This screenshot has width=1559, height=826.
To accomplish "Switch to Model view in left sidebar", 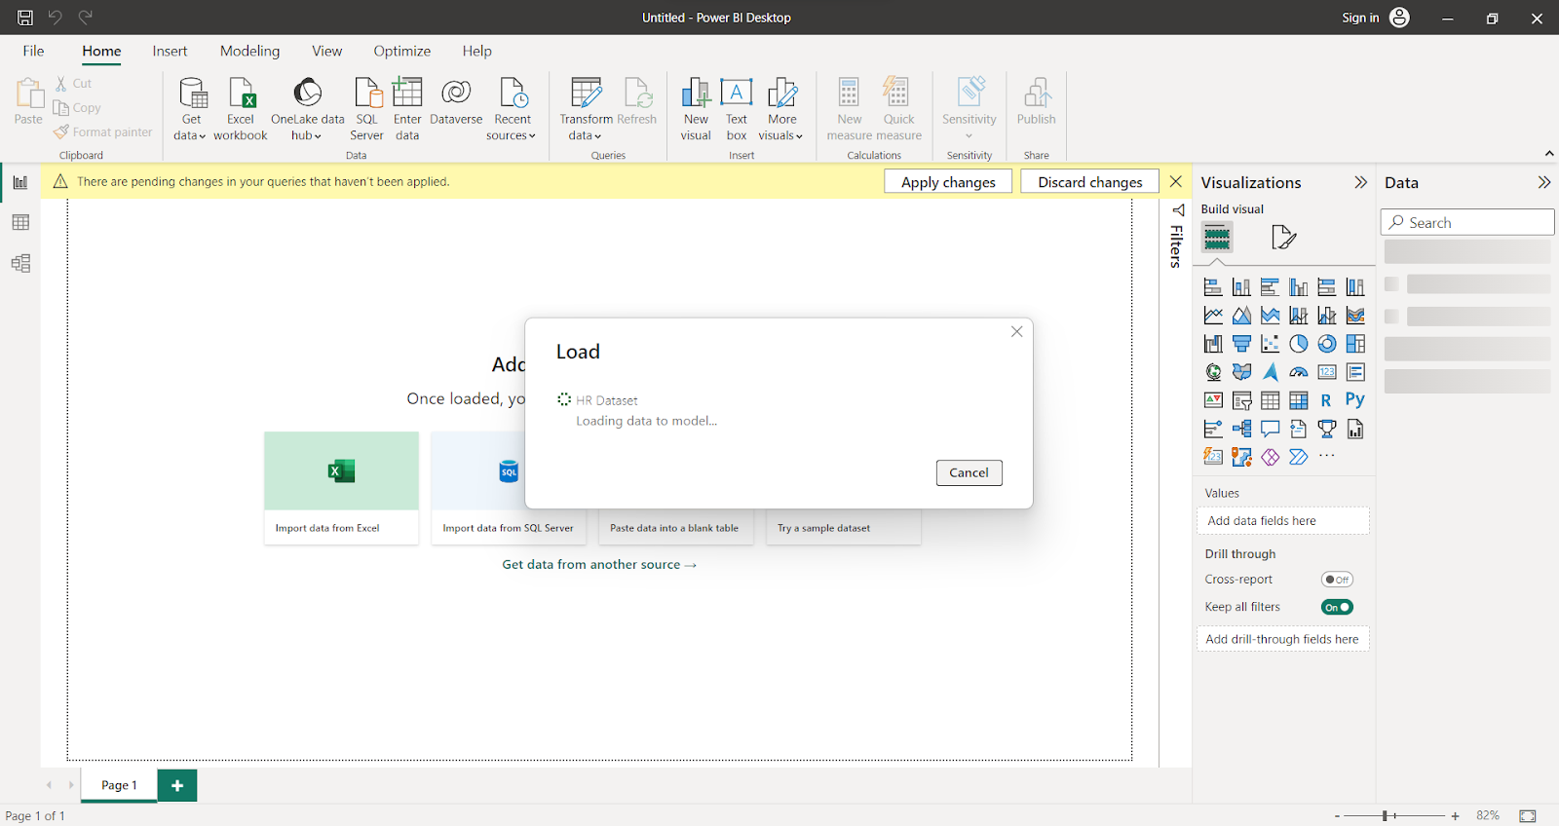I will tap(20, 263).
